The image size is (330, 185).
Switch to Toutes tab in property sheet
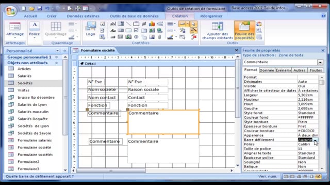tap(316, 70)
